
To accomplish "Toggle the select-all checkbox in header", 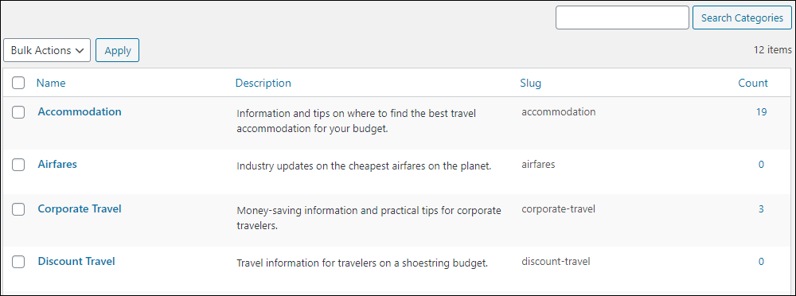I will pyautogui.click(x=18, y=83).
